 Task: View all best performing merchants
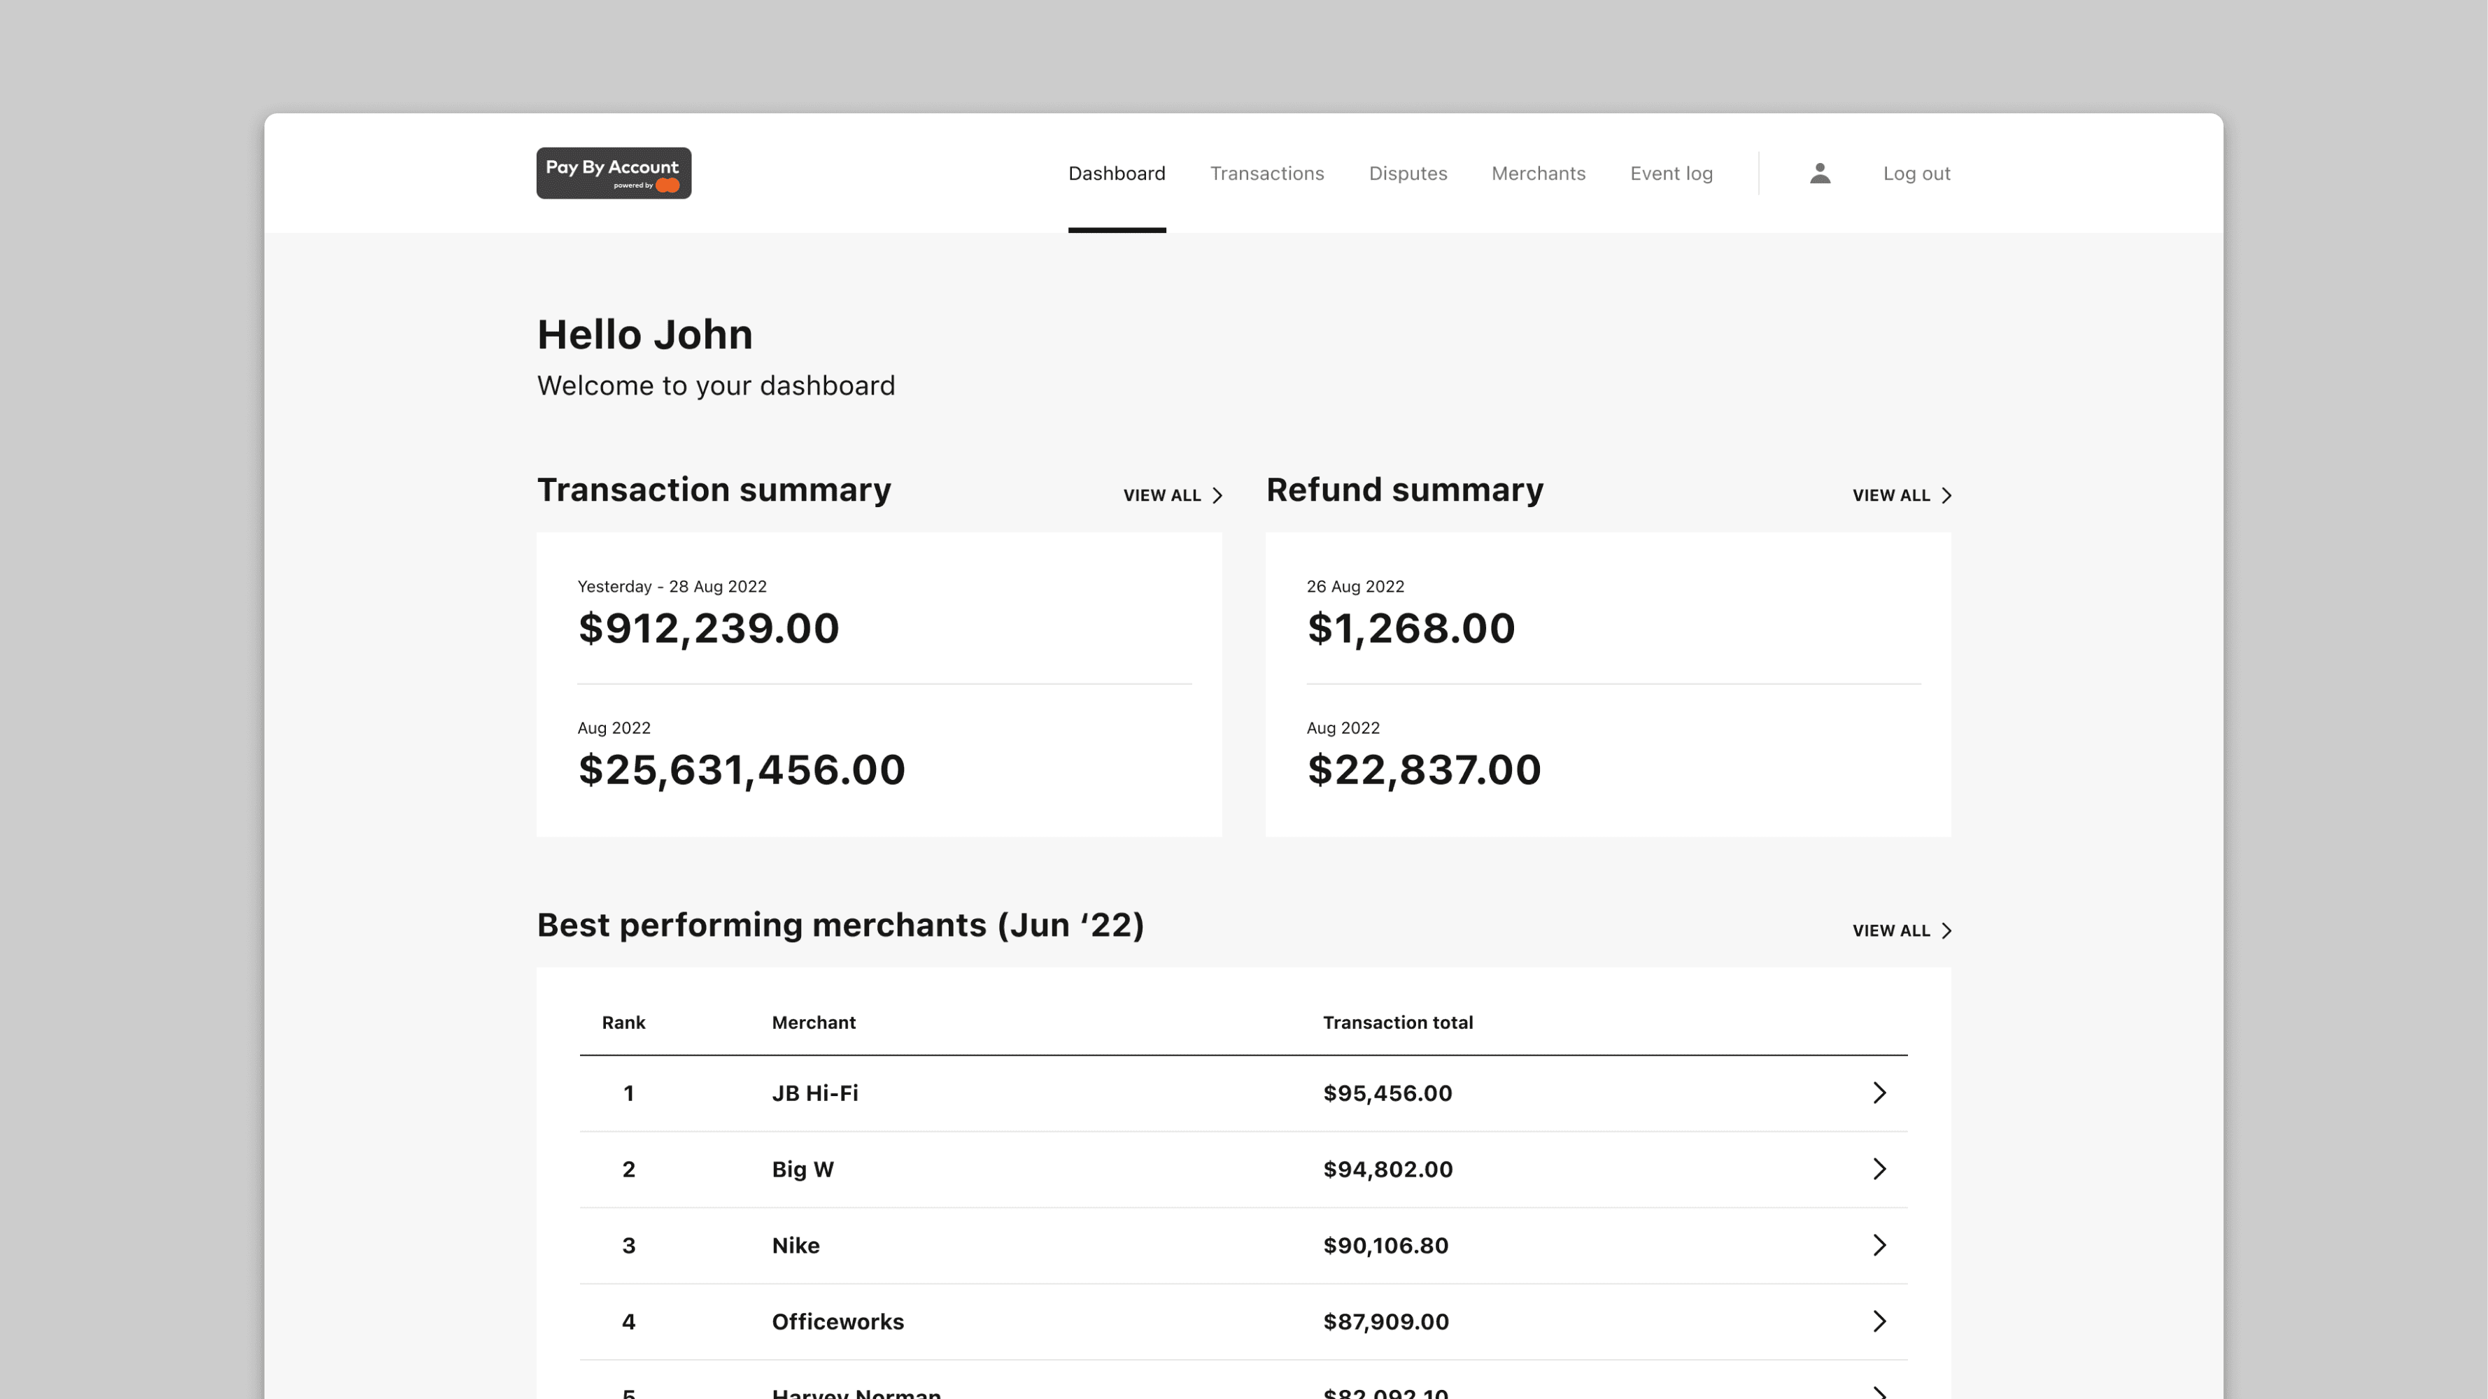point(1902,931)
